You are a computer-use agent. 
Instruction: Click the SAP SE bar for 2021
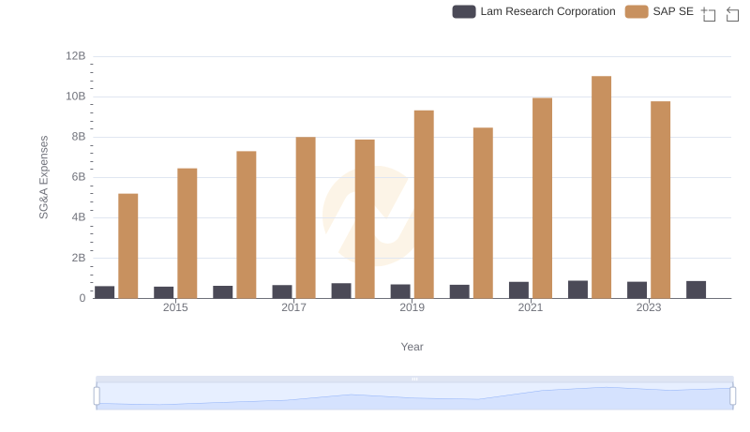point(543,199)
